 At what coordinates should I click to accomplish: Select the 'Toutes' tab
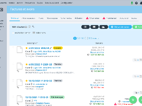pos(134,18)
